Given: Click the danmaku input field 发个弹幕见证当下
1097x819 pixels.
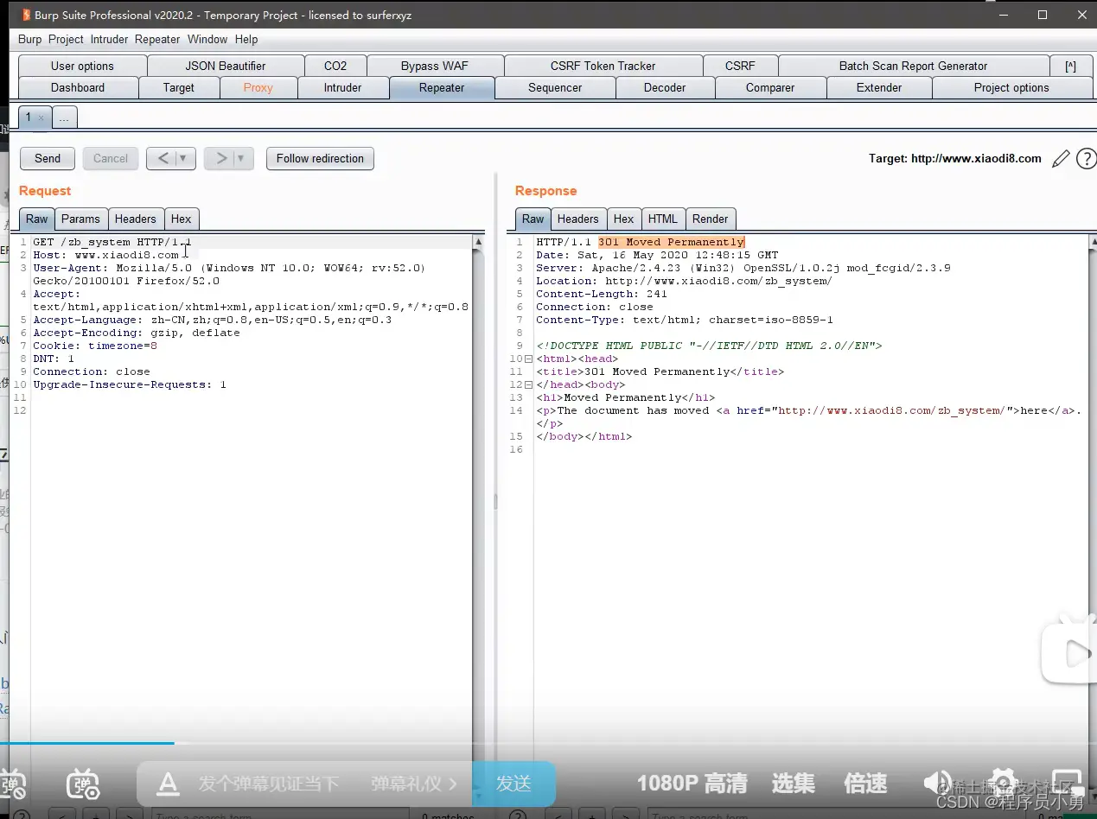Looking at the screenshot, I should 268,784.
